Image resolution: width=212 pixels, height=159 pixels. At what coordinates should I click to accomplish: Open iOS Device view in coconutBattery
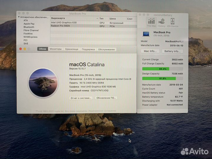click(173, 23)
